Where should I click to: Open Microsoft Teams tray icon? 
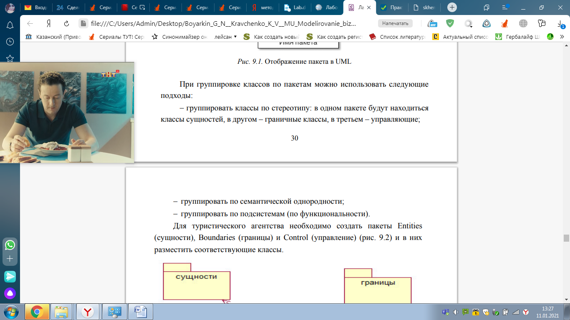[x=446, y=312]
